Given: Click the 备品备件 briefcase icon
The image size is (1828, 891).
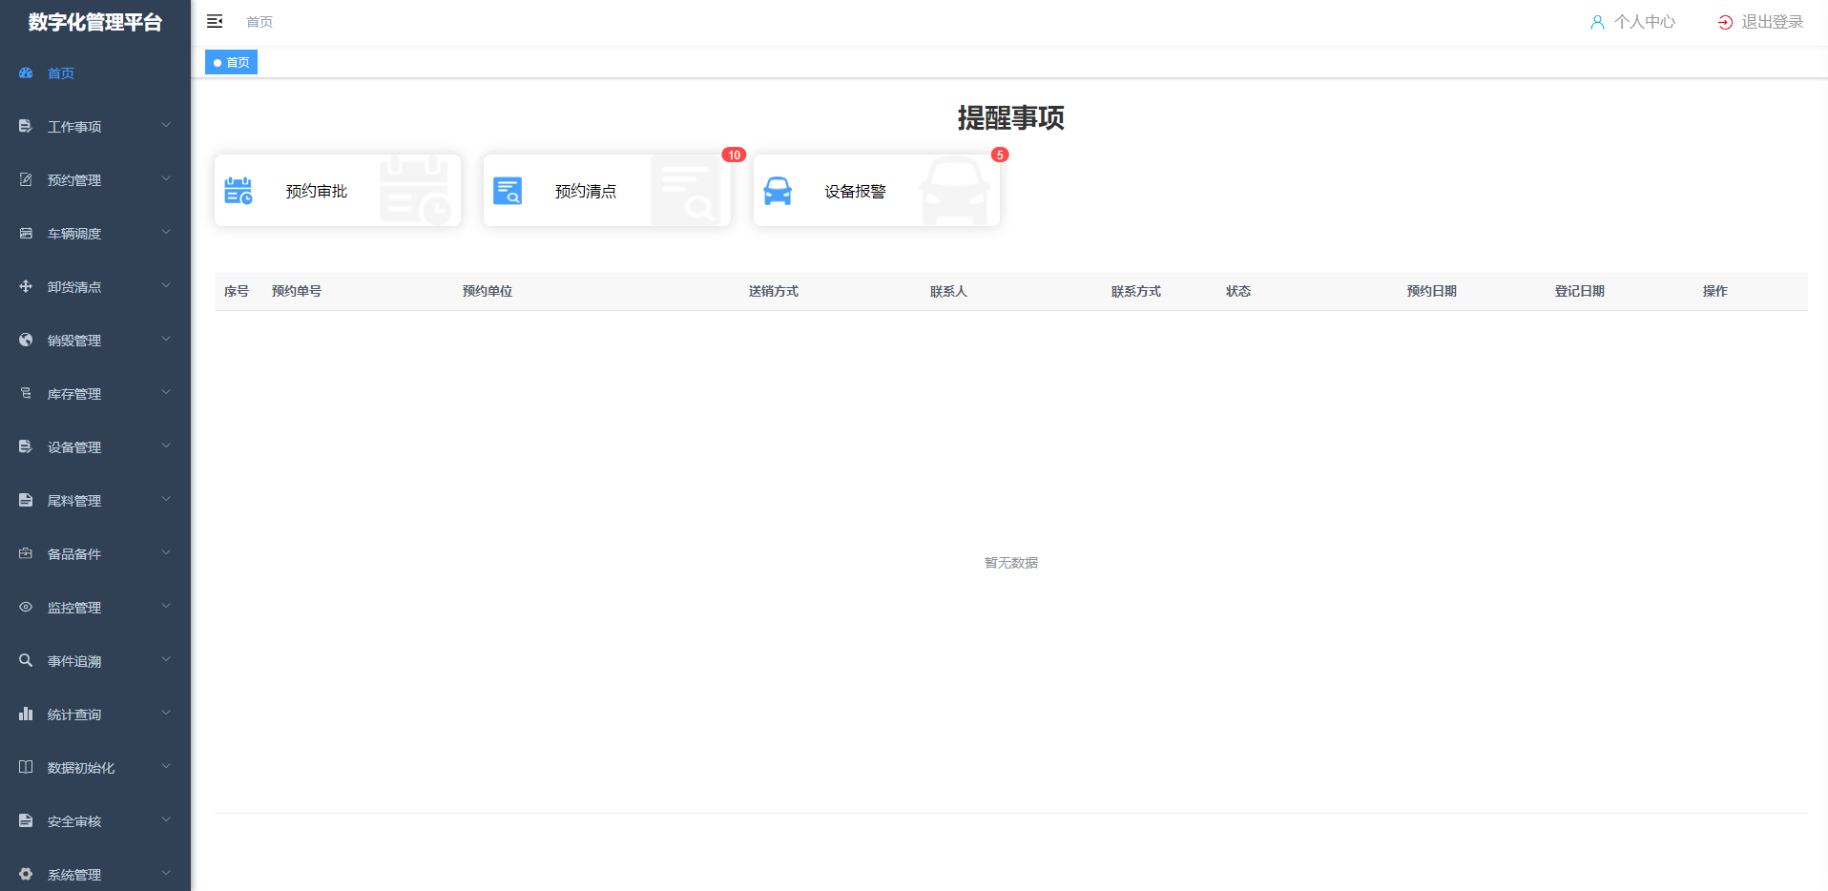Looking at the screenshot, I should (26, 553).
